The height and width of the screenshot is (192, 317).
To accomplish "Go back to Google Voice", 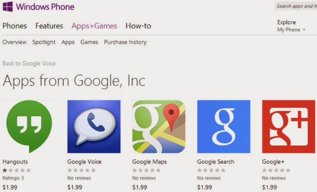I will pyautogui.click(x=29, y=63).
